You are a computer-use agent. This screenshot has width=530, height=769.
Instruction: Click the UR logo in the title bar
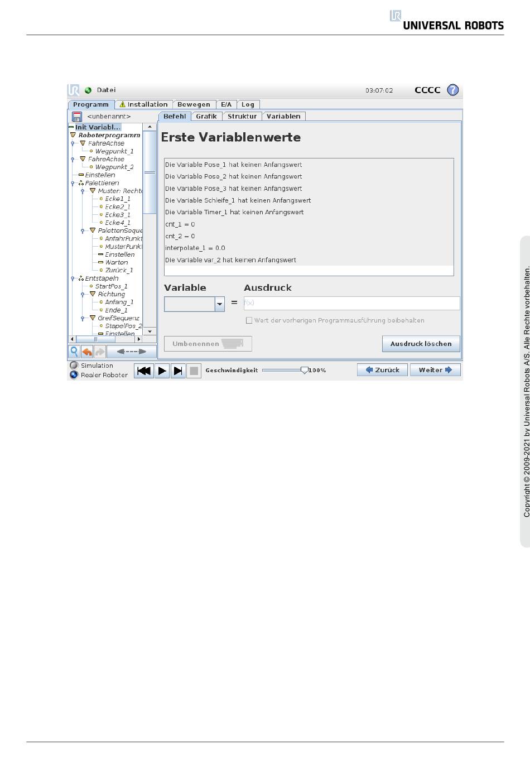(73, 90)
